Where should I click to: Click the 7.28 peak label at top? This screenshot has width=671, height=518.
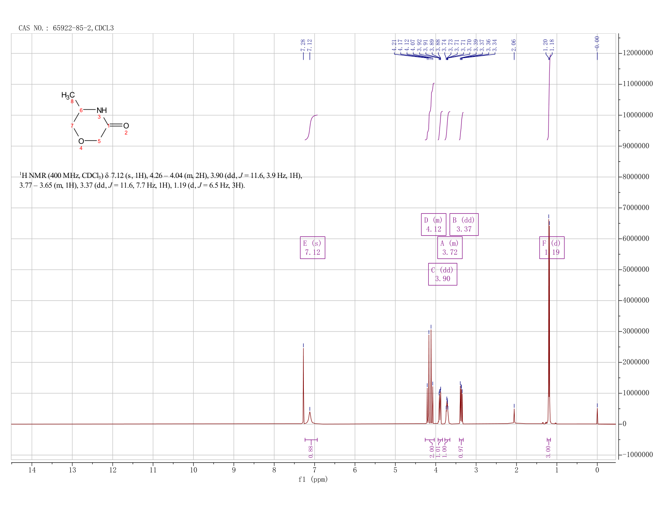click(303, 45)
